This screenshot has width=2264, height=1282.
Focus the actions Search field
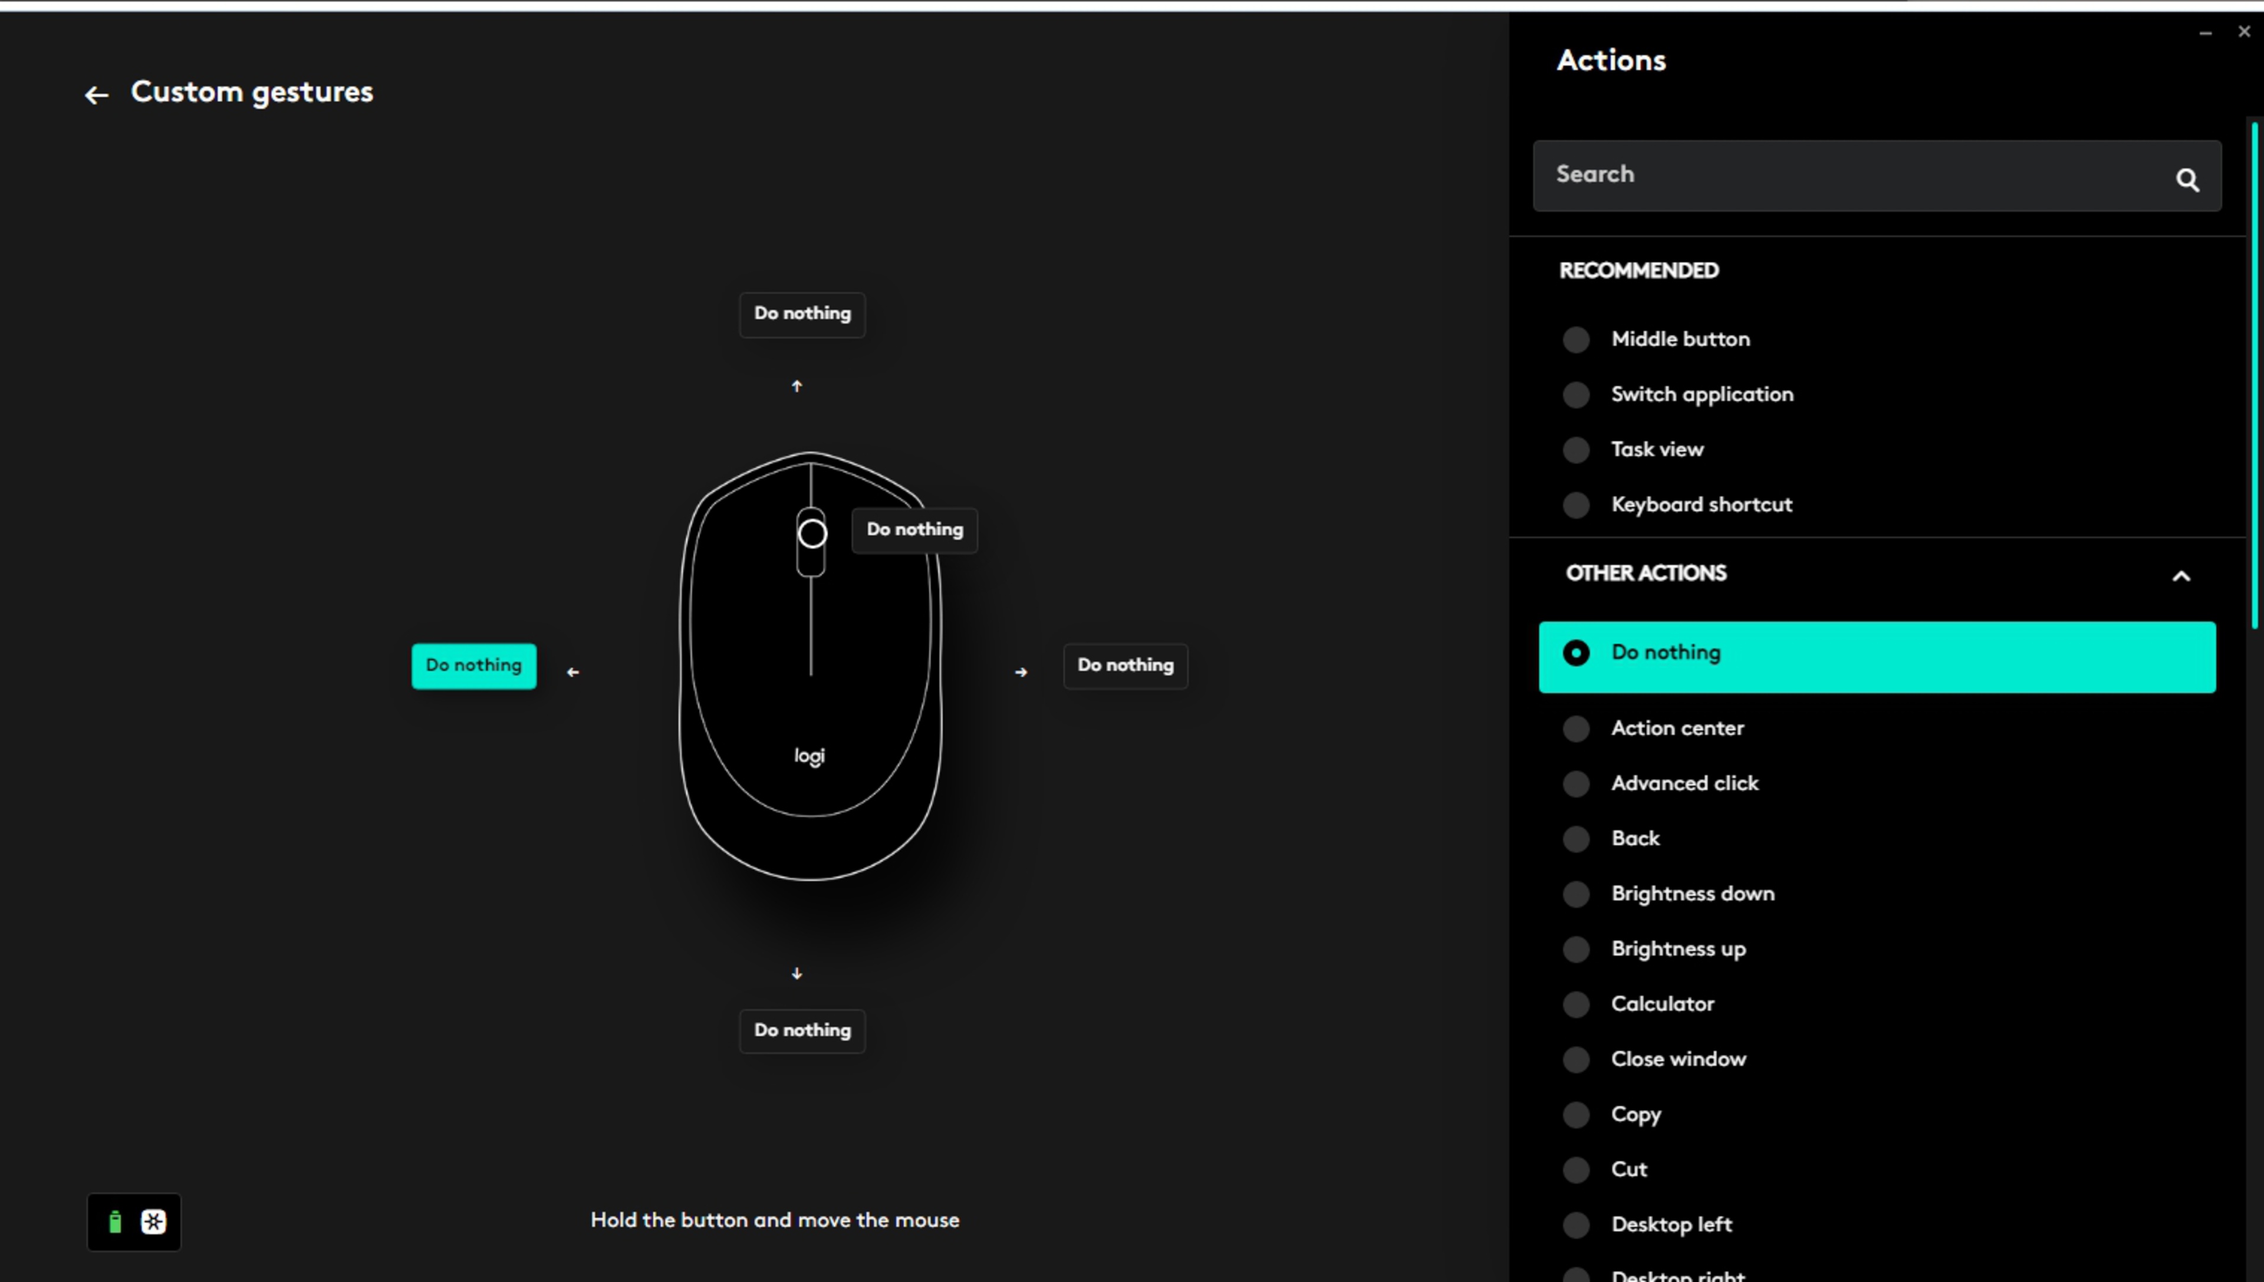pyautogui.click(x=1850, y=175)
